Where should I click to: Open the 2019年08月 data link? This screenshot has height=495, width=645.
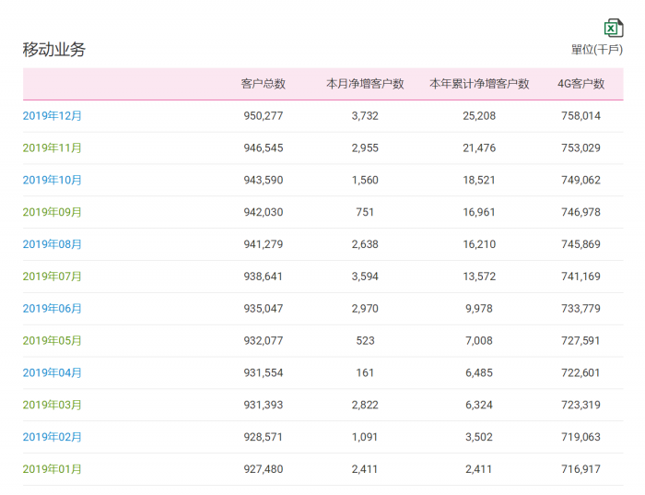click(53, 244)
